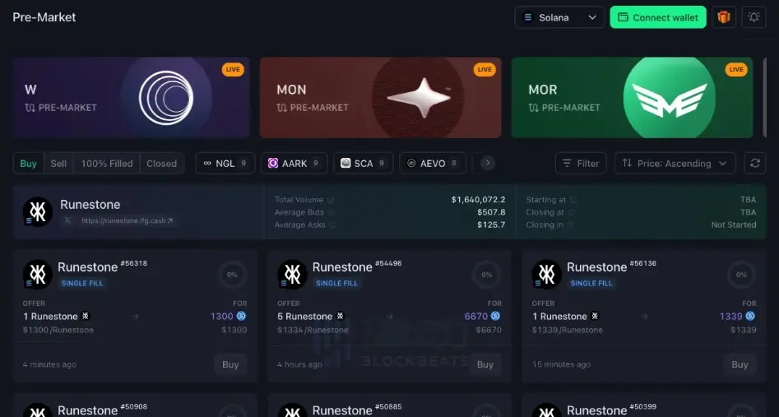Select the AARK token chip
Screen dimensions: 779x417
(x=294, y=164)
